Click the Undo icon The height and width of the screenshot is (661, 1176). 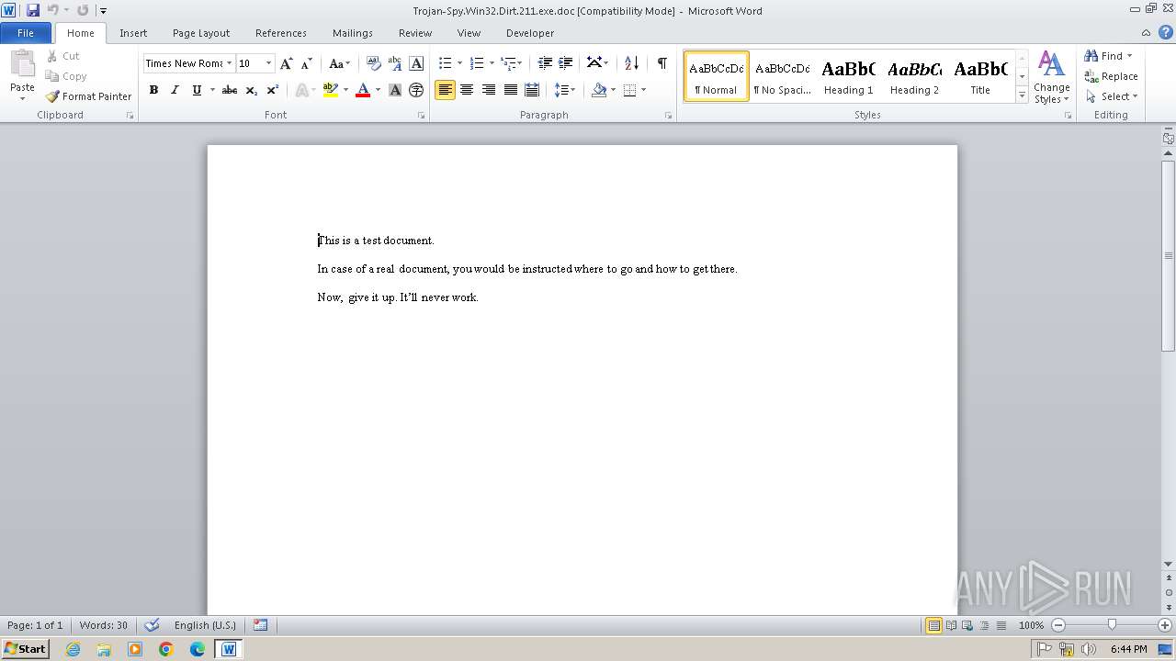coord(52,10)
